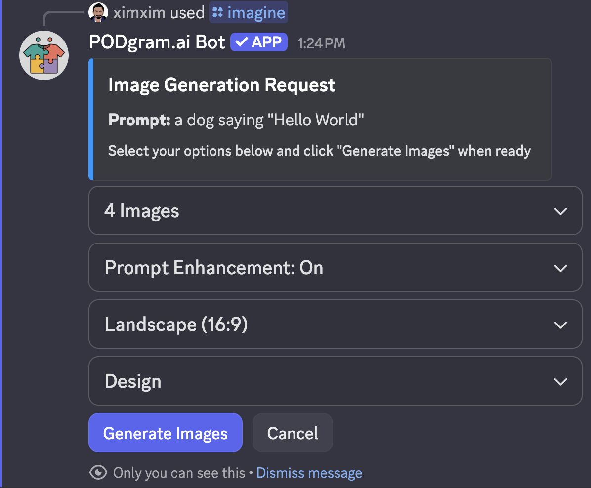The width and height of the screenshot is (591, 488).
Task: Click the Image Generation Request embed title
Action: (x=221, y=85)
